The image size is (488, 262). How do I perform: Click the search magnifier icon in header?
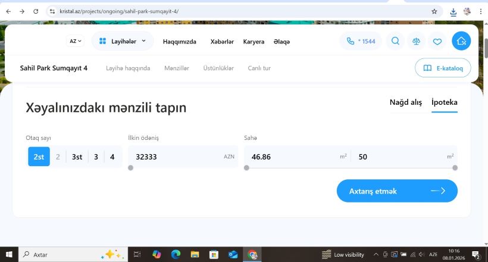[x=395, y=41]
